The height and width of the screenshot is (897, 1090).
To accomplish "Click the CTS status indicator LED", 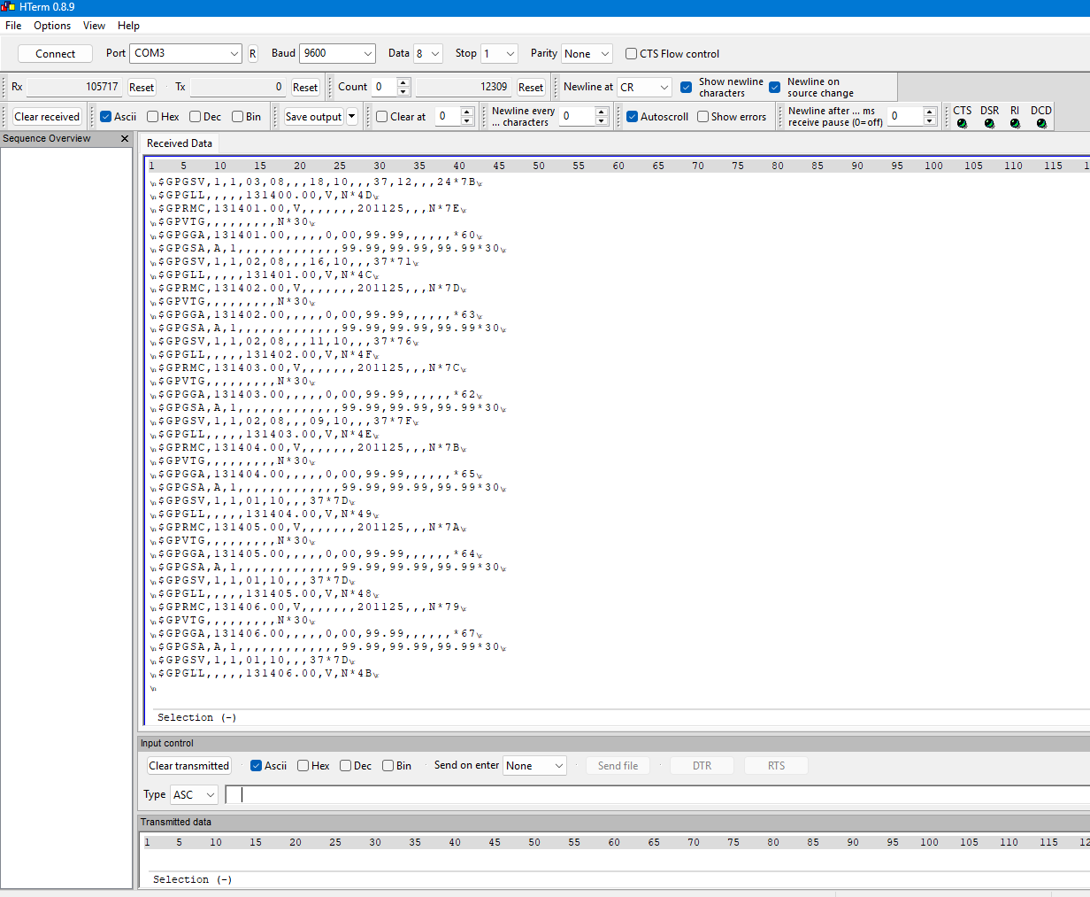I will (962, 123).
